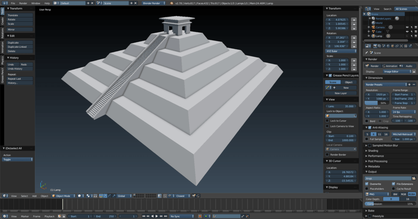The width and height of the screenshot is (418, 219).
Task: Click the camera icon next to Render
Action: [367, 66]
